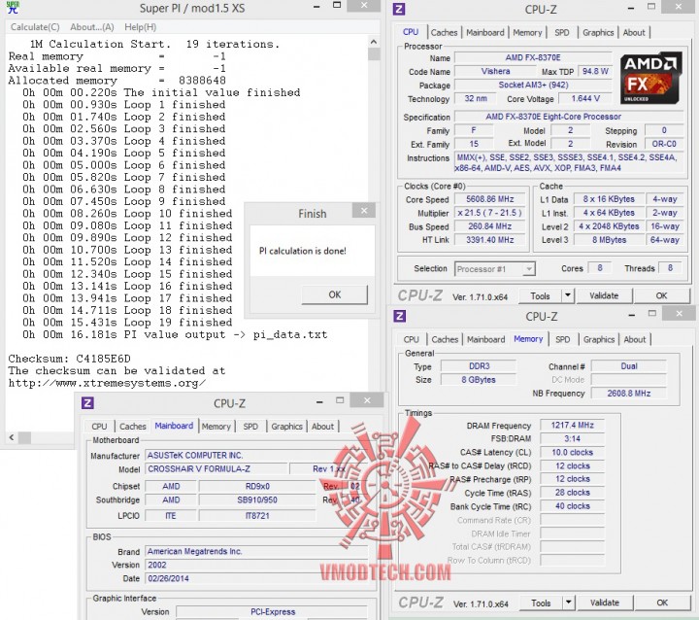Switch to Caches tab in Mainboard CPU-Z window
699x620 pixels.
coord(132,427)
